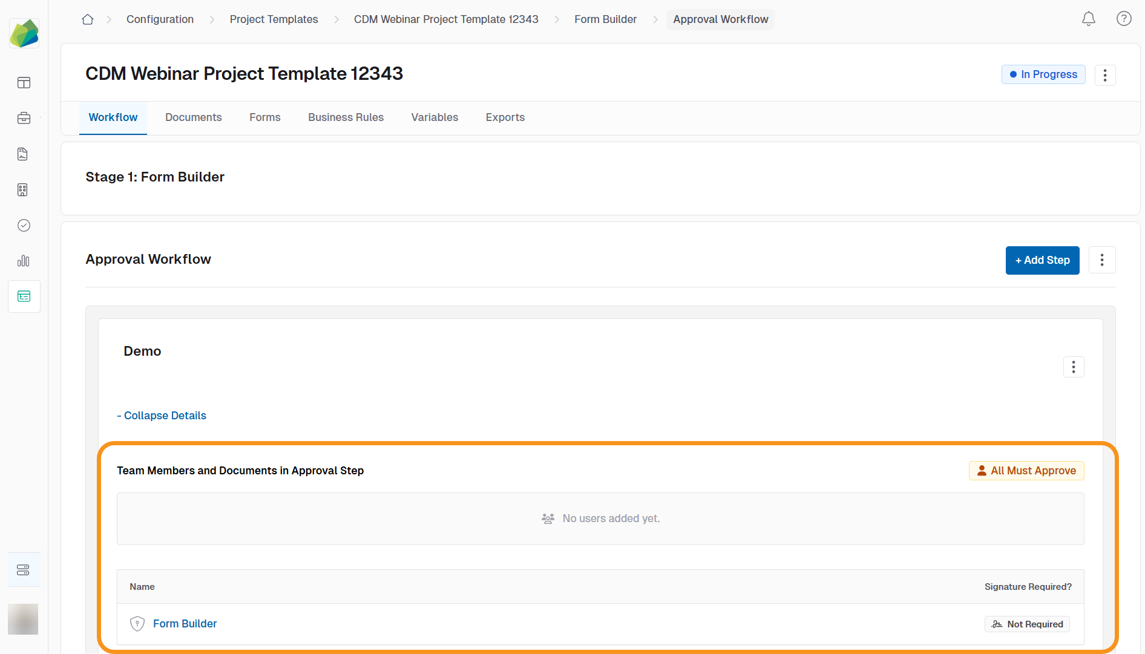Open the Approval Workflow overflow menu
Viewport: 1145px width, 654px height.
coord(1102,260)
